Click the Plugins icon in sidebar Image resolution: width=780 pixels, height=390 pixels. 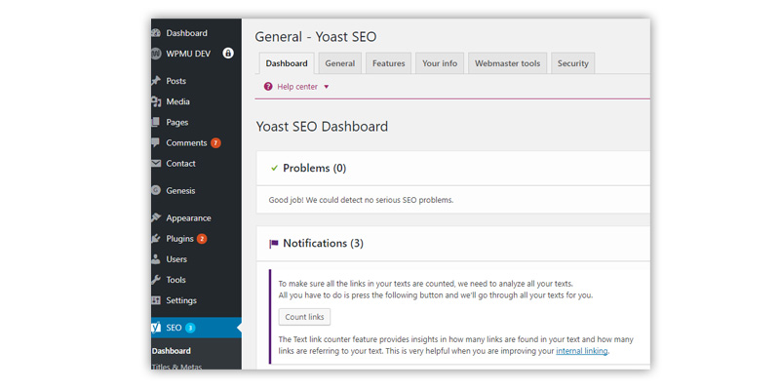pos(156,239)
